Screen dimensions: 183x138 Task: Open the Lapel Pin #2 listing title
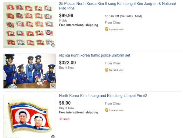coord(103,95)
